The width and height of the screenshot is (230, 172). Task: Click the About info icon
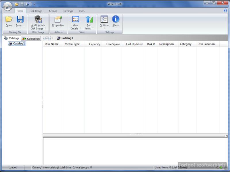click(x=116, y=19)
